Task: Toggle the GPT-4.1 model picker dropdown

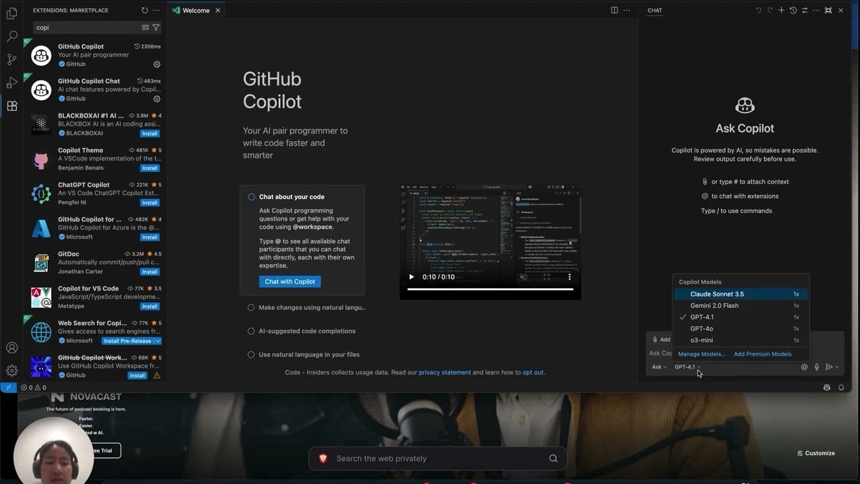Action: [x=687, y=367]
